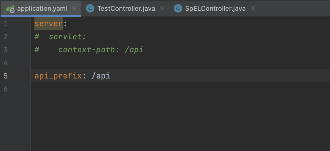Image resolution: width=330 pixels, height=151 pixels.
Task: Click line number 1 in the gutter
Action: click(6, 23)
